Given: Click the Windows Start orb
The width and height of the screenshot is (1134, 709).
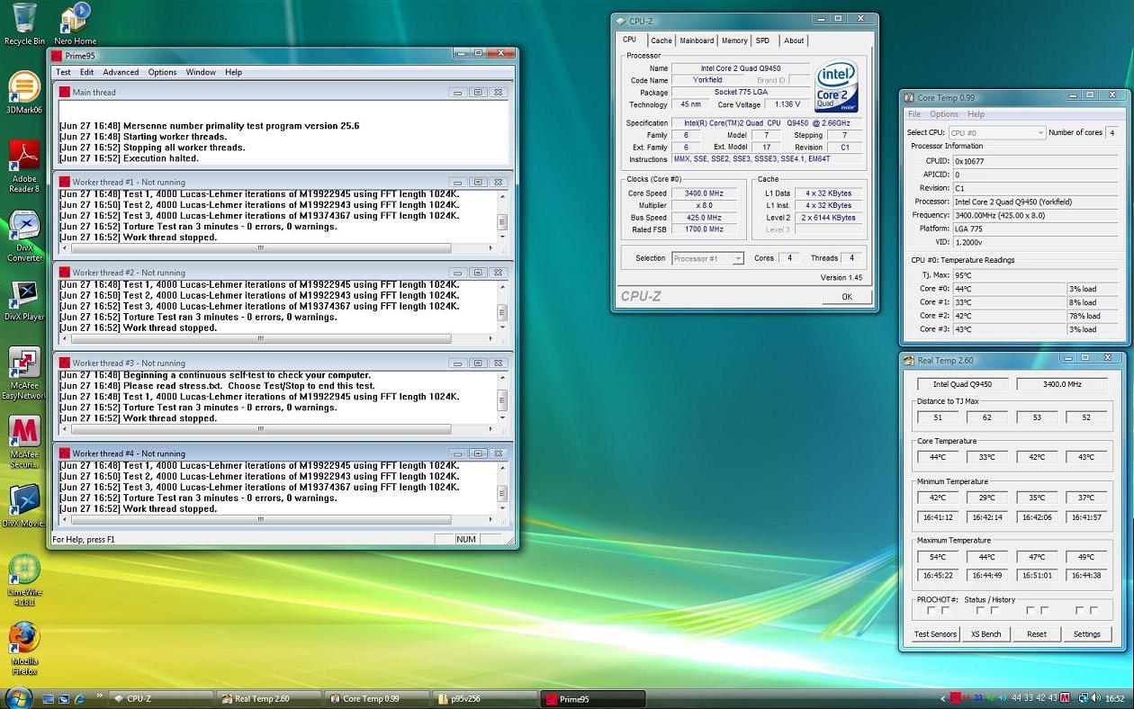Looking at the screenshot, I should click(18, 697).
